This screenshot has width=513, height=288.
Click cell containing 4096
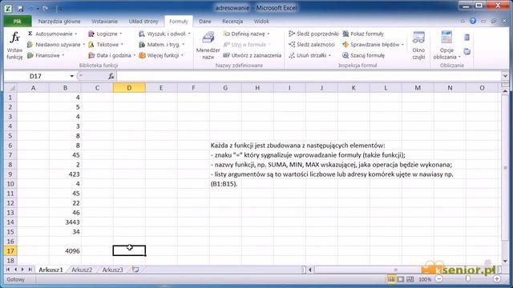pos(65,250)
